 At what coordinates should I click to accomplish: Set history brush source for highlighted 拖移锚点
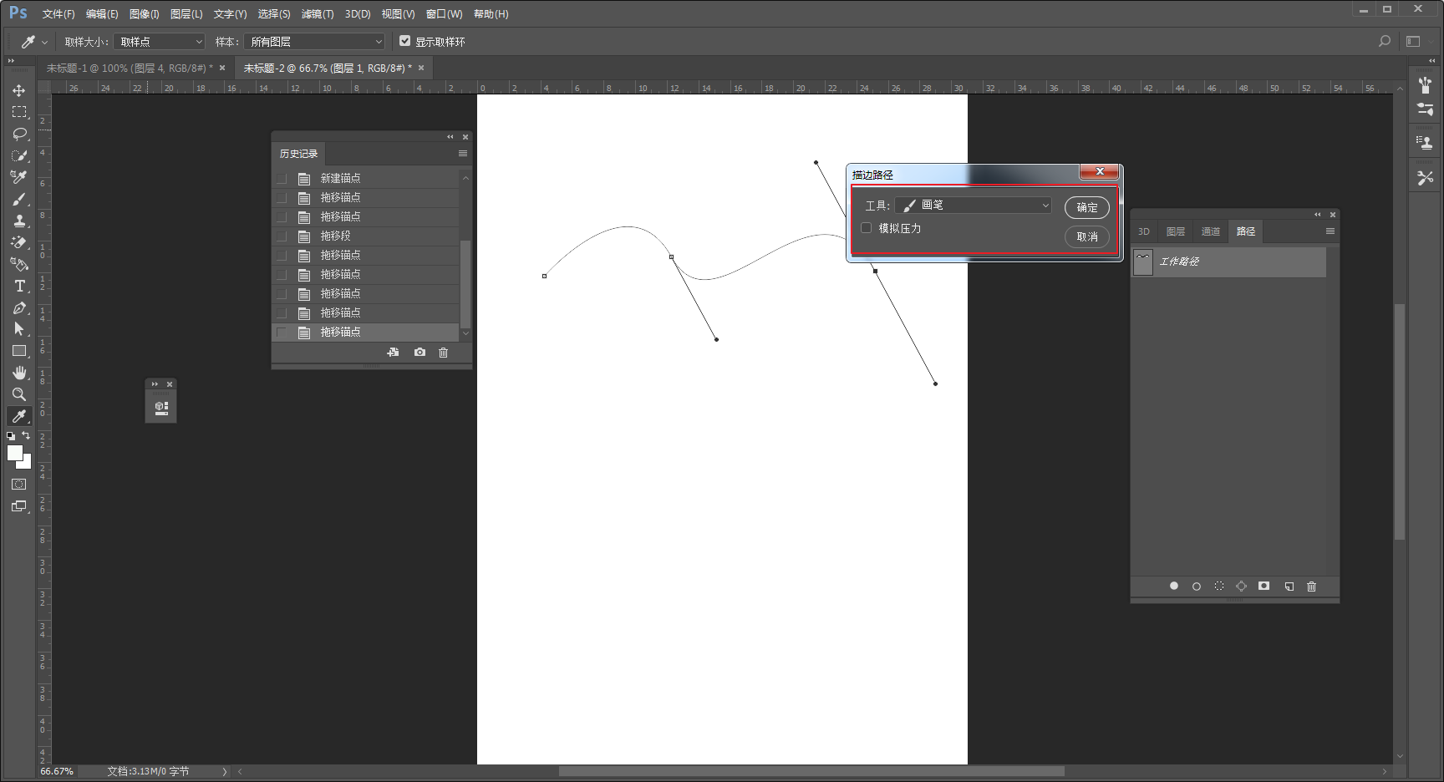pyautogui.click(x=282, y=333)
